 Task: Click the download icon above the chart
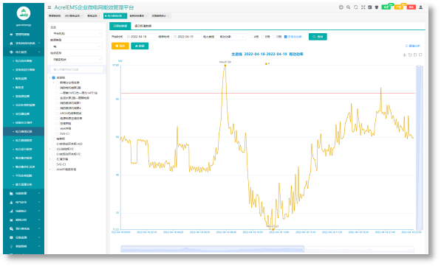[405, 55]
